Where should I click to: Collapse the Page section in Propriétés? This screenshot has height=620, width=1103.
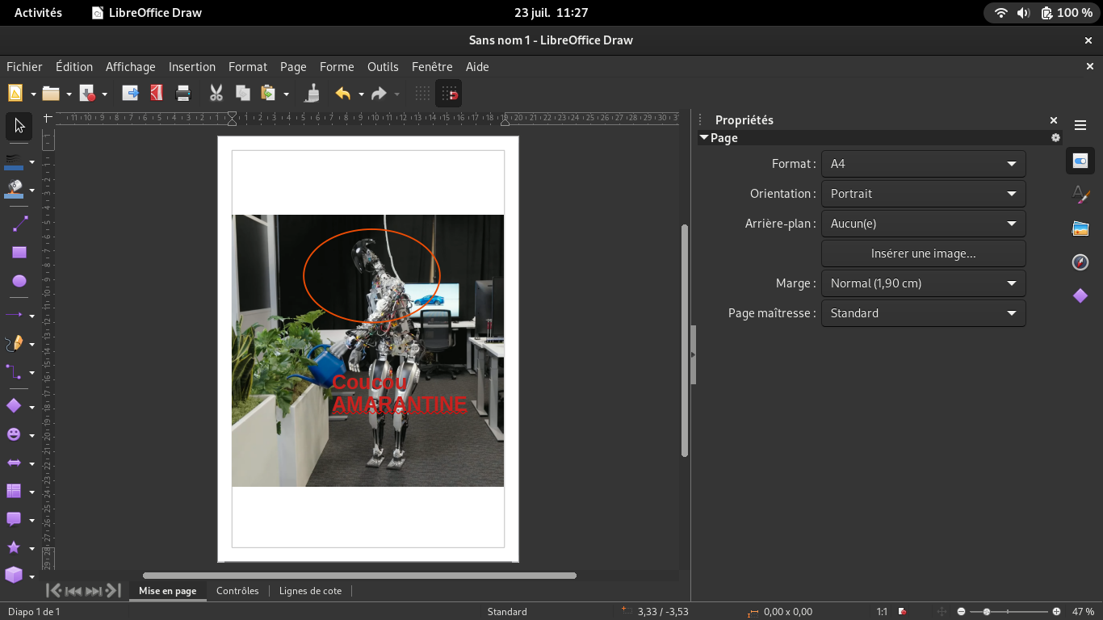tap(704, 138)
